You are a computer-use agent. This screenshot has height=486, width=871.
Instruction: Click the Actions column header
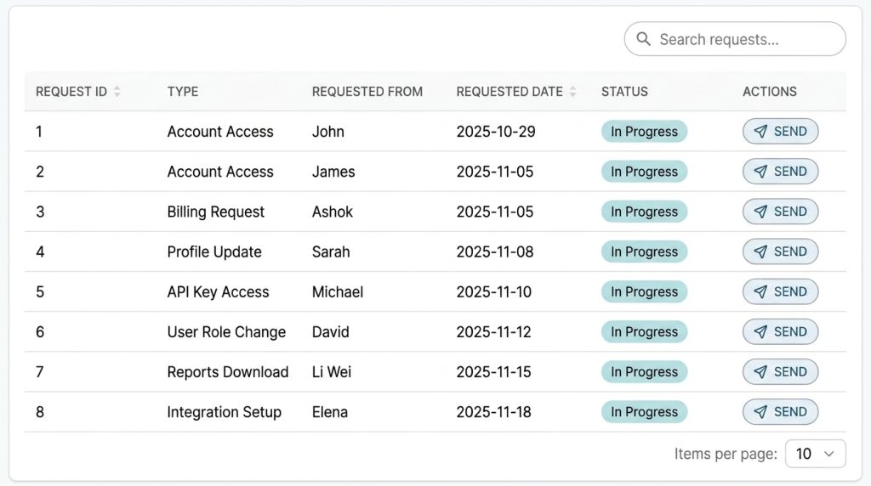(x=769, y=92)
